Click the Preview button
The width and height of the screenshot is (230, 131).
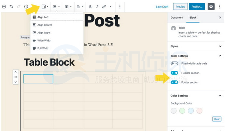click(180, 7)
